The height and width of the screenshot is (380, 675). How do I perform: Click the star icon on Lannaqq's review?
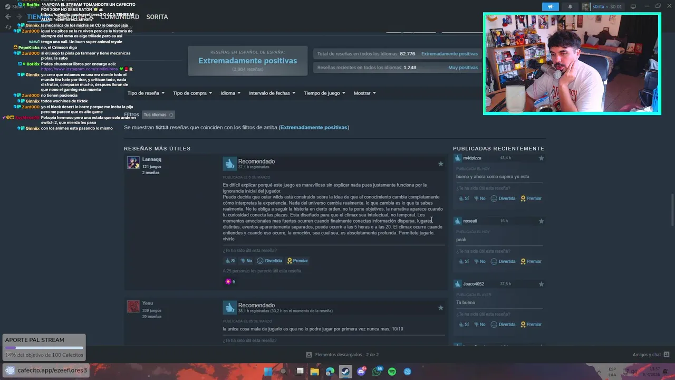click(441, 164)
